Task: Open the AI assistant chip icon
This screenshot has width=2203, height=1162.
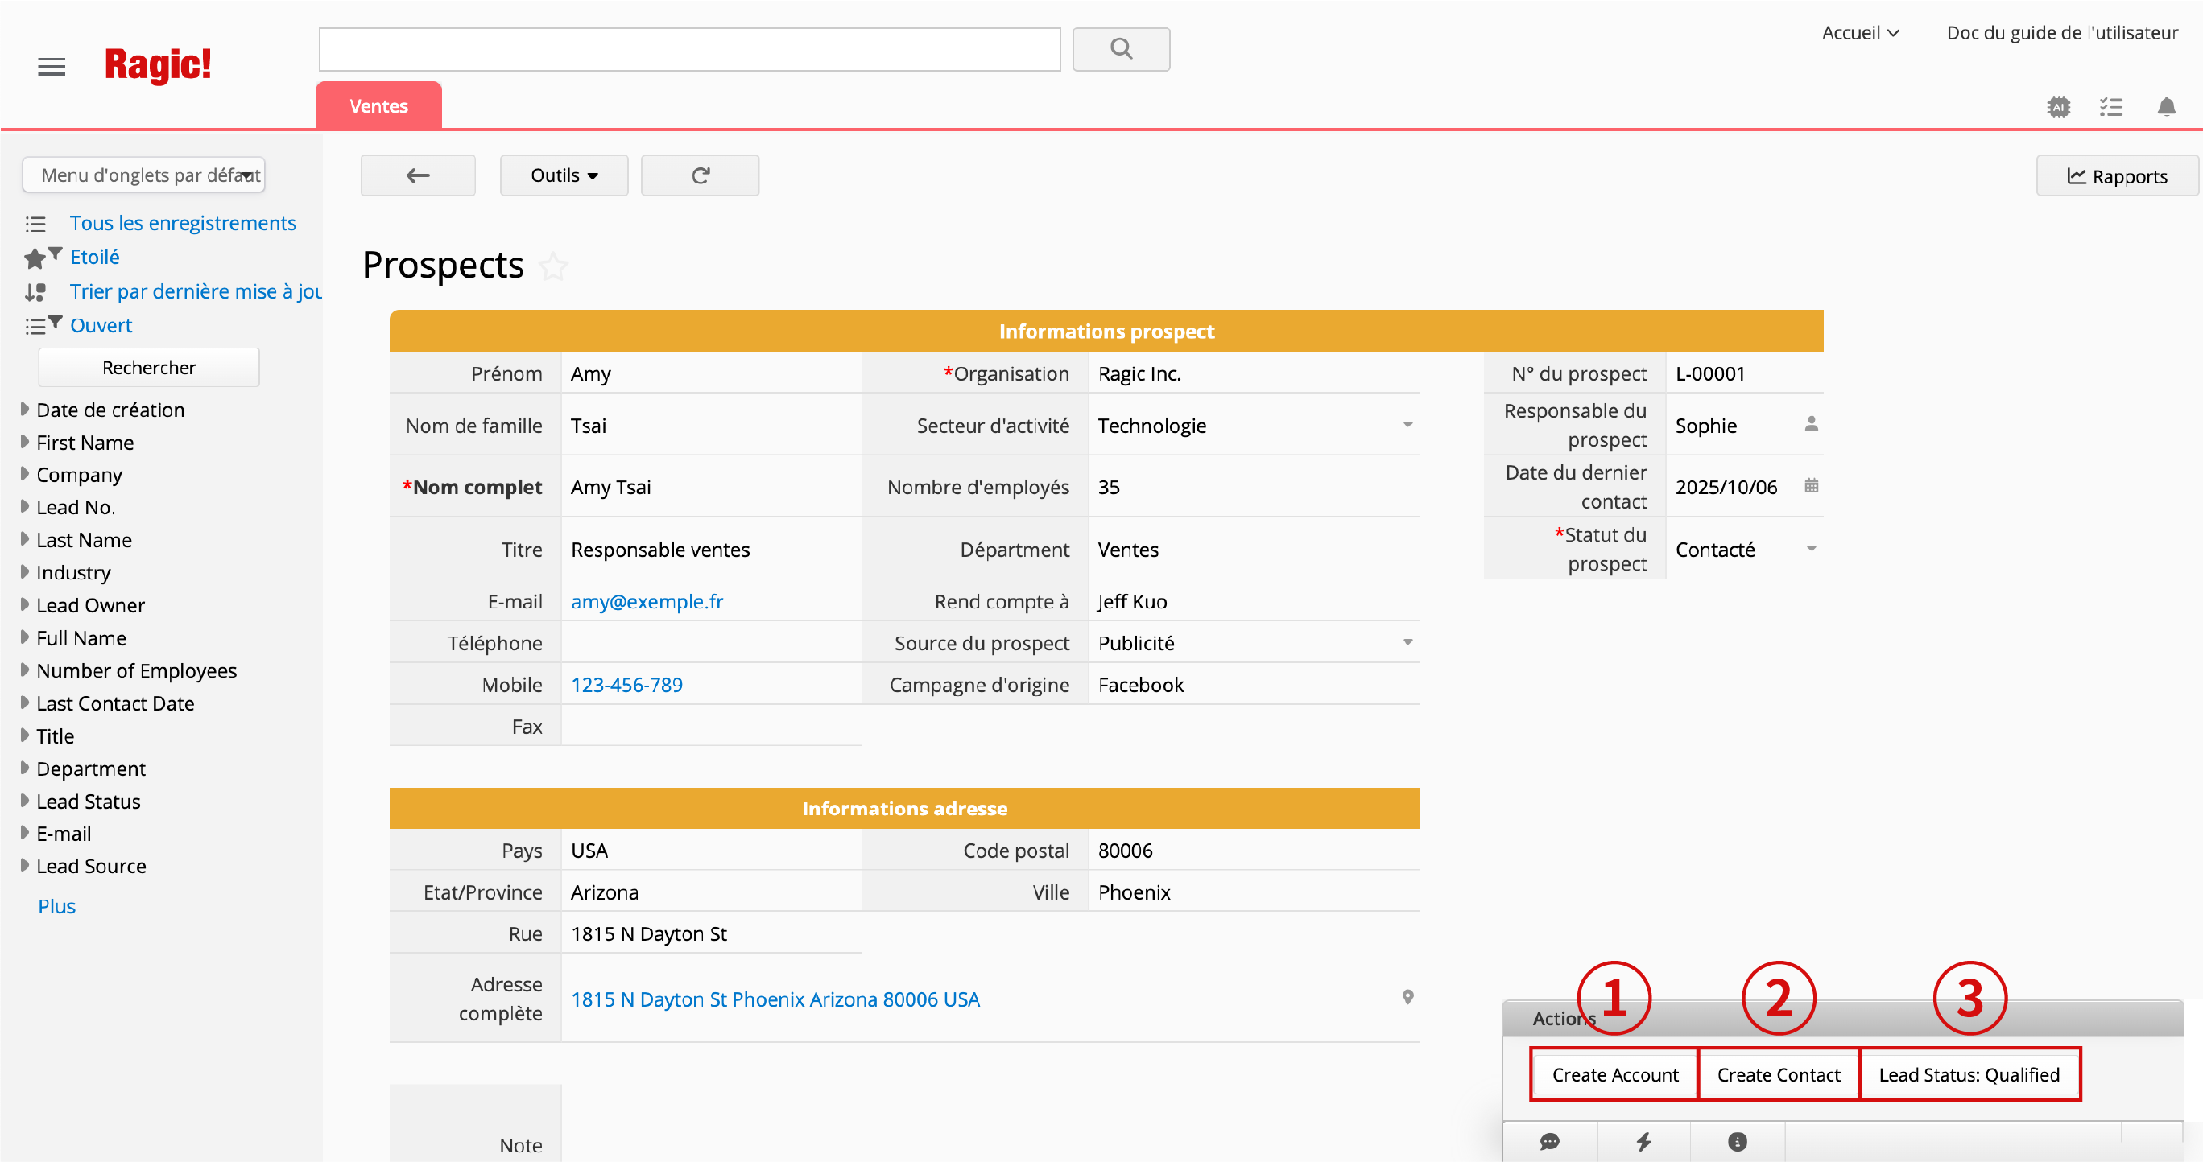Action: click(2059, 107)
